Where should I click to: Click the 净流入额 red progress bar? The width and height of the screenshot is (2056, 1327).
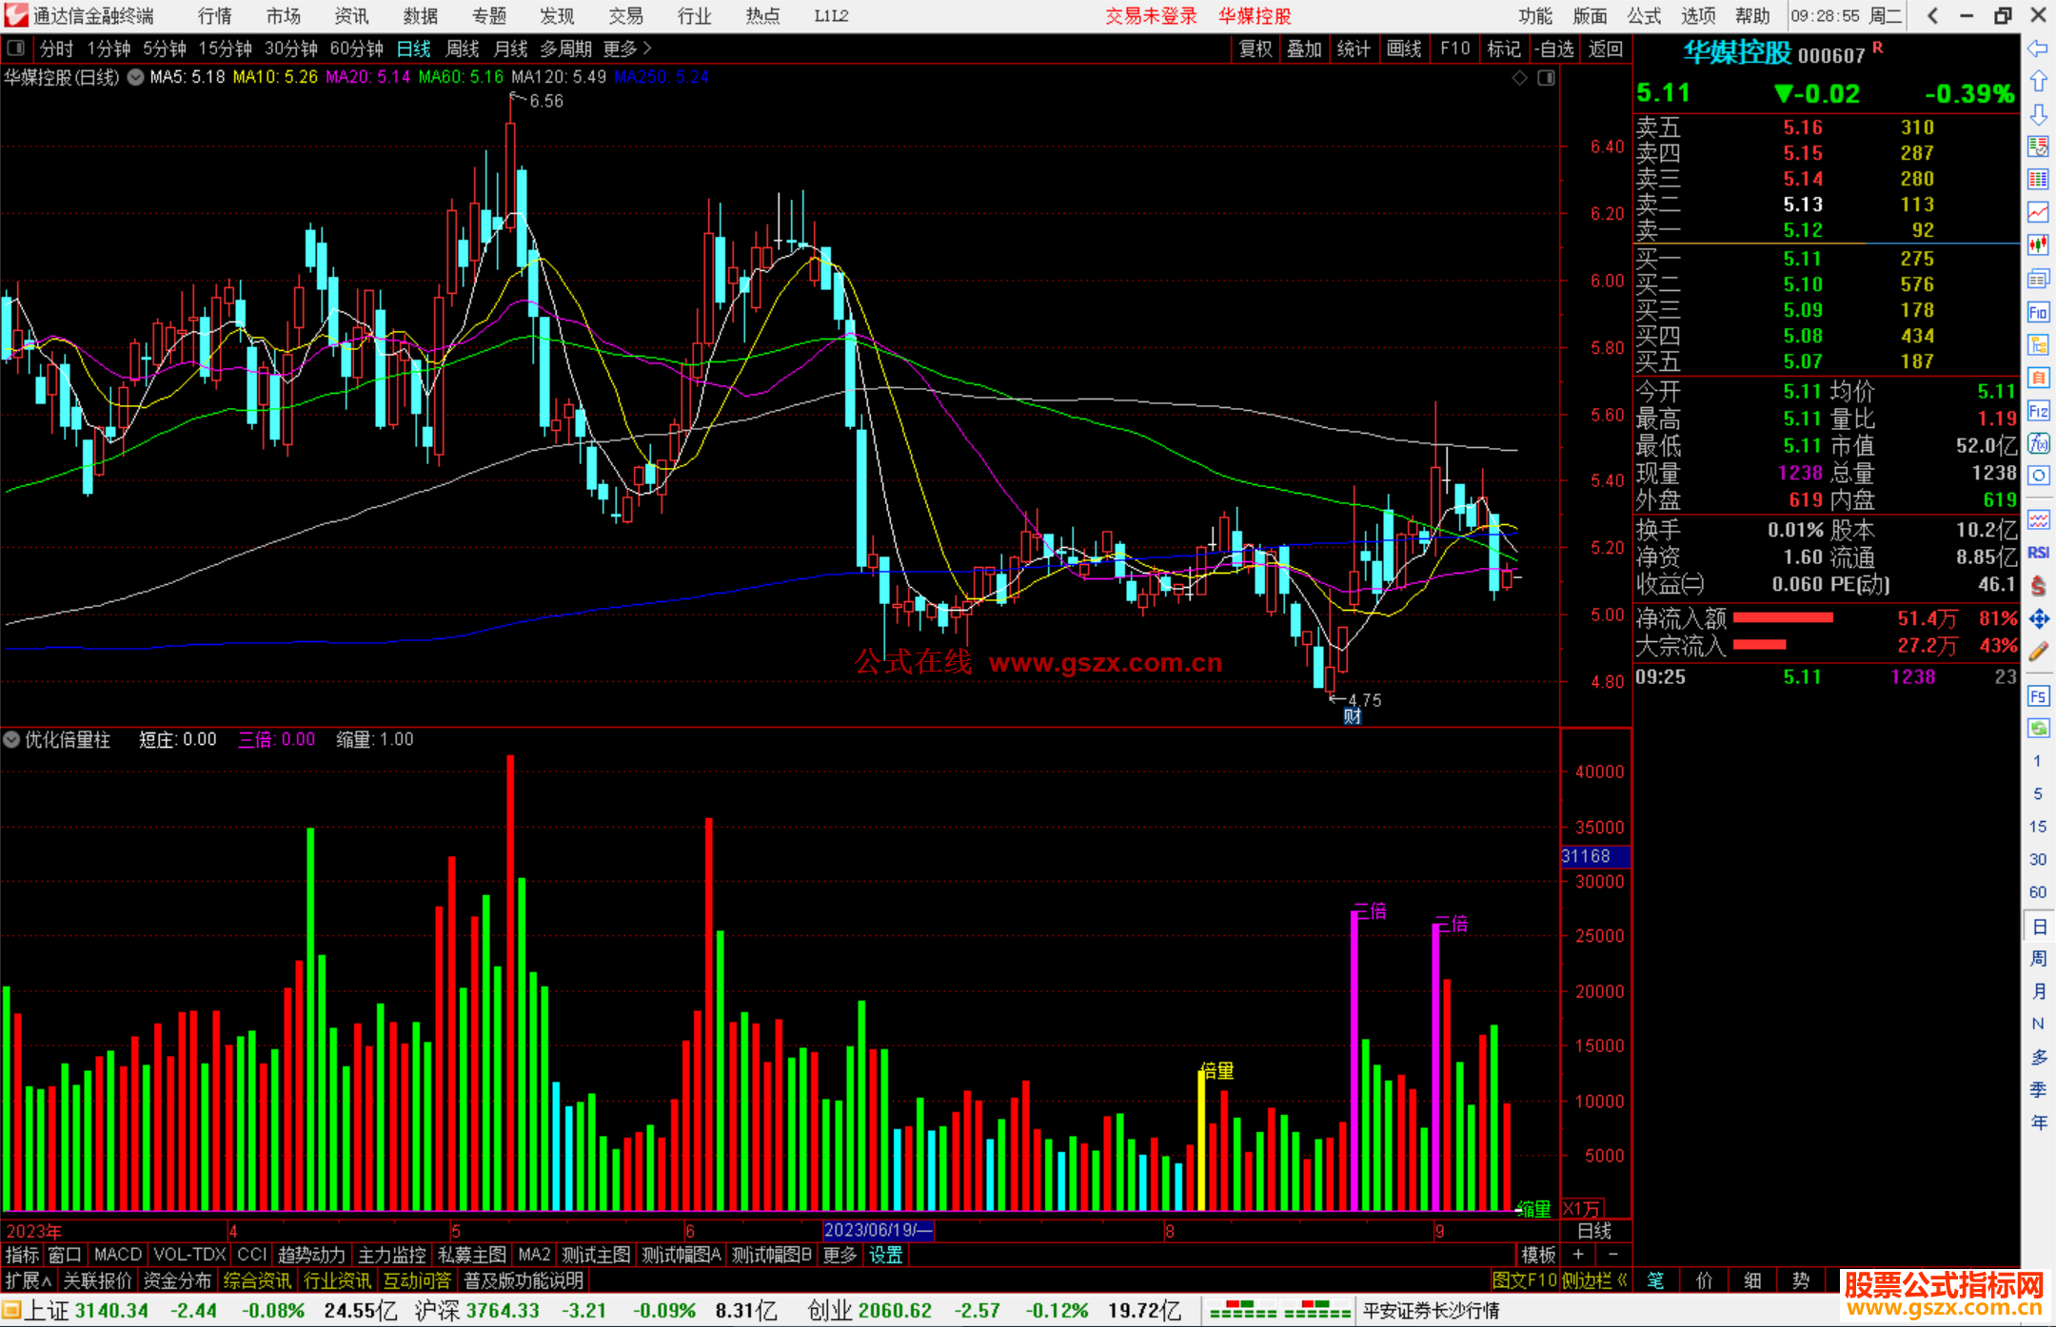(1782, 618)
